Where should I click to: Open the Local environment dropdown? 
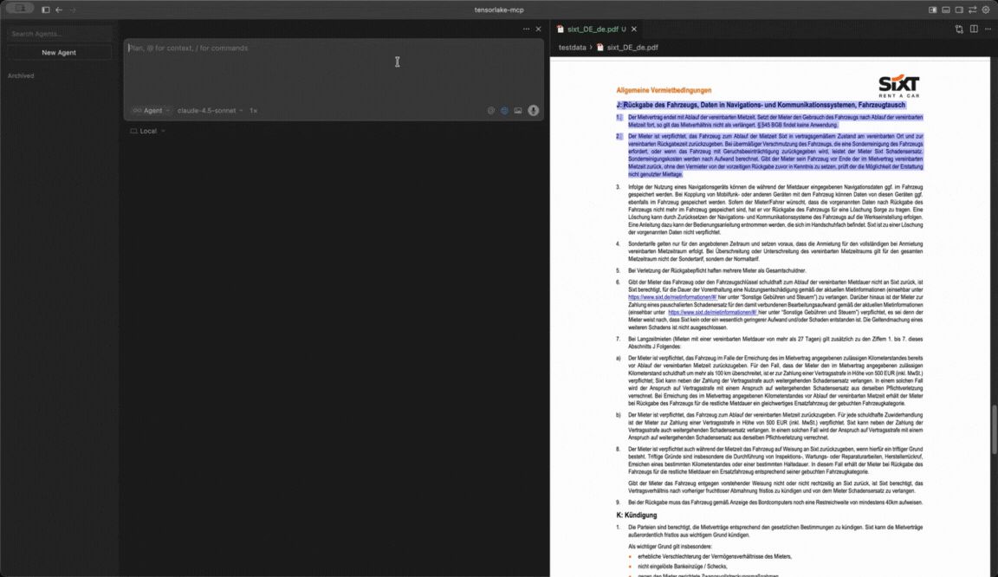tap(147, 131)
